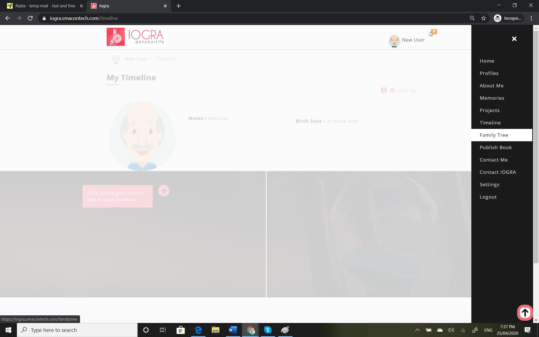The image size is (539, 337).
Task: Click the IOGRA logo
Action: point(137,37)
